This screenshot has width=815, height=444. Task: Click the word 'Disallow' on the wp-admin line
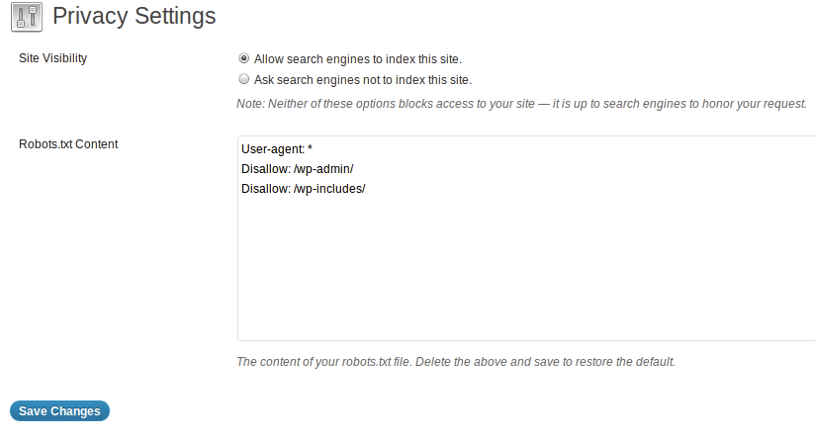click(x=264, y=169)
